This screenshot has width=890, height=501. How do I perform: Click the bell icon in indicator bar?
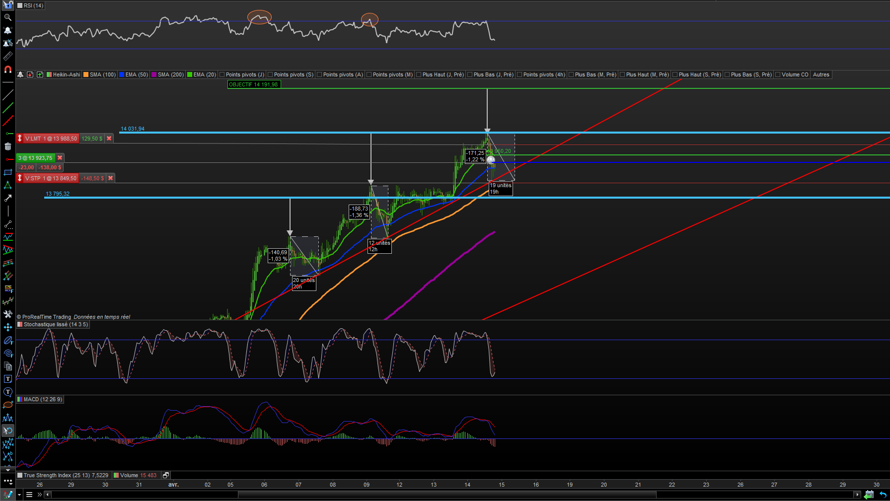(x=20, y=74)
